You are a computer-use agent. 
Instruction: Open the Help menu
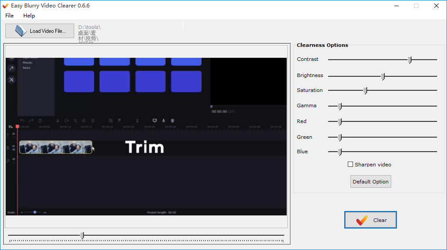click(x=29, y=16)
